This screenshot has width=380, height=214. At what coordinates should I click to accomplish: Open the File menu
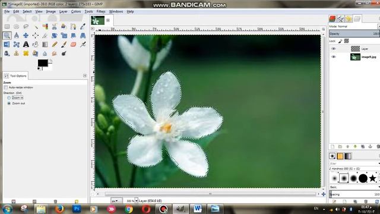tap(7, 11)
